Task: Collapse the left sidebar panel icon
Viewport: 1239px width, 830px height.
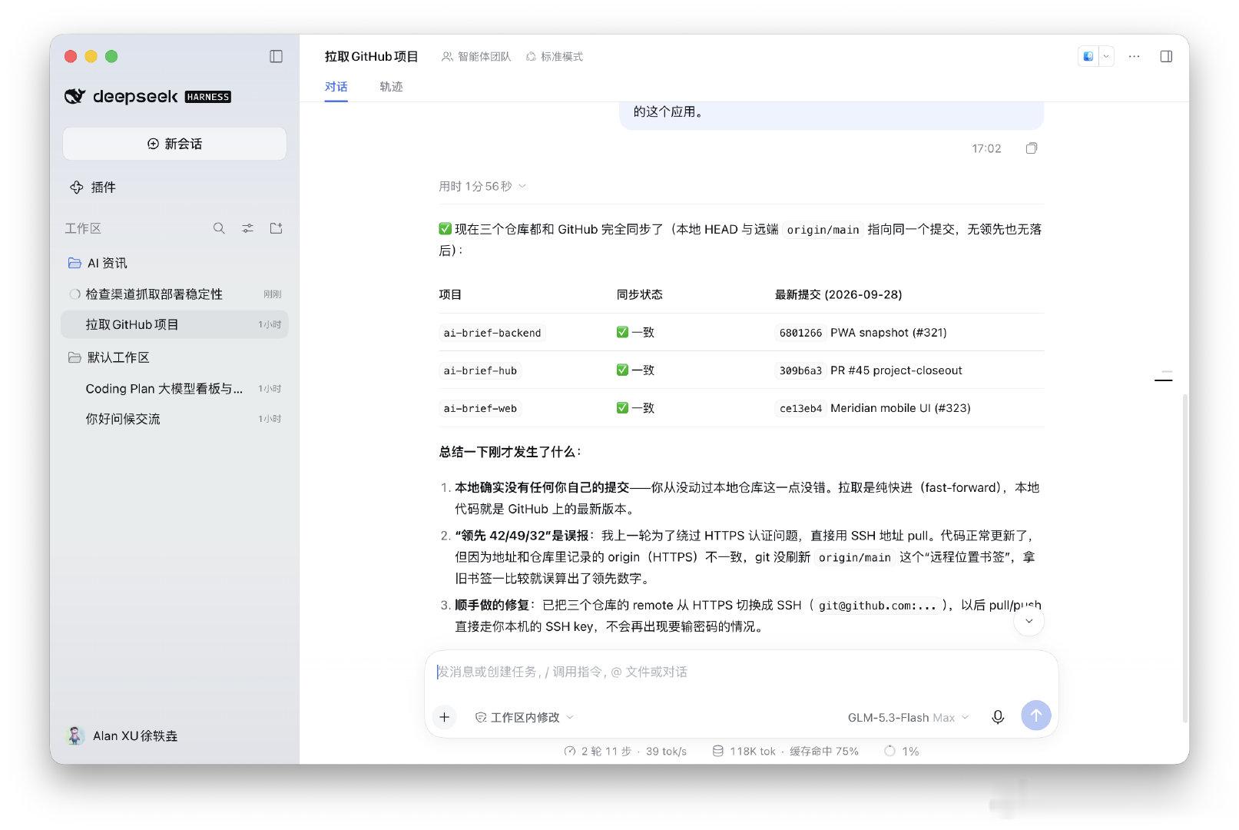Action: tap(277, 56)
